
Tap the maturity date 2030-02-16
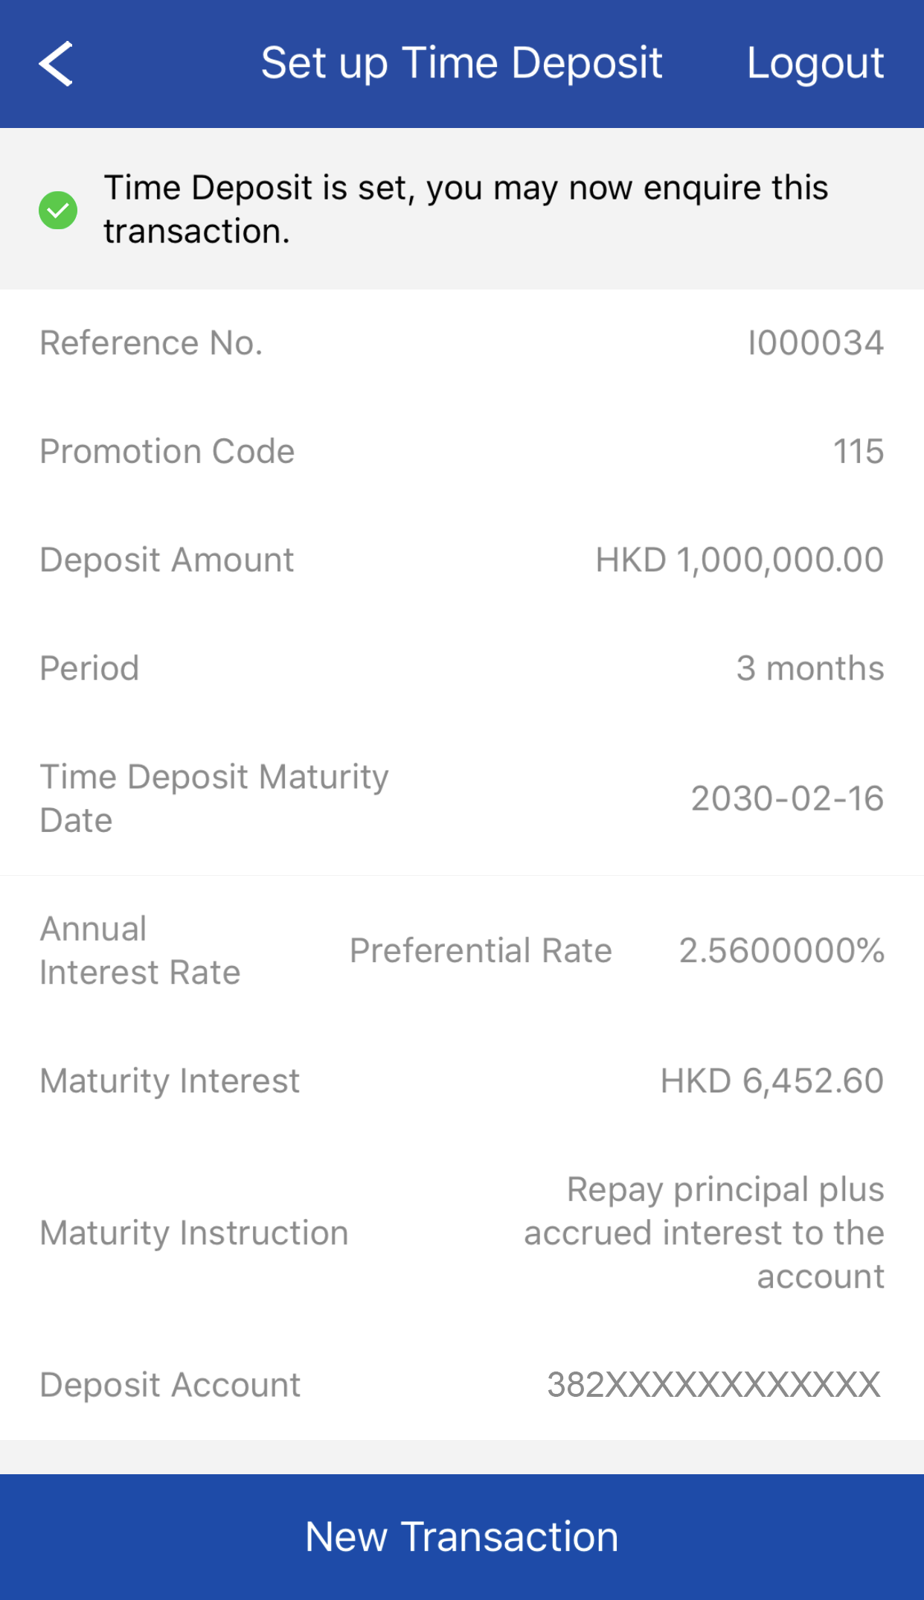click(787, 799)
